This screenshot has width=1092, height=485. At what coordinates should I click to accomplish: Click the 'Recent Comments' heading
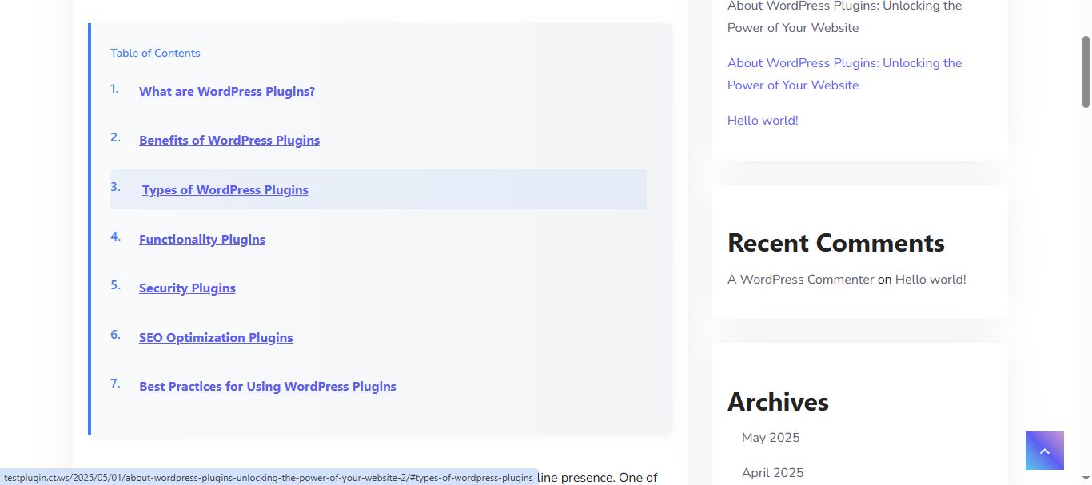(836, 242)
